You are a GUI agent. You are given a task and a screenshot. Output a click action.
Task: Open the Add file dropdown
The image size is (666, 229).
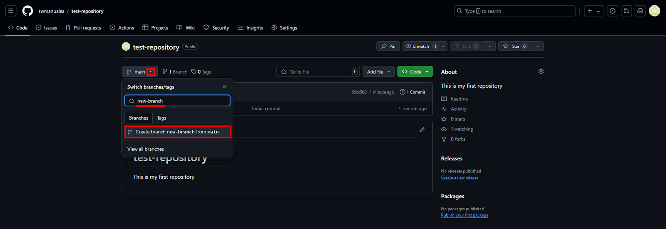point(378,71)
